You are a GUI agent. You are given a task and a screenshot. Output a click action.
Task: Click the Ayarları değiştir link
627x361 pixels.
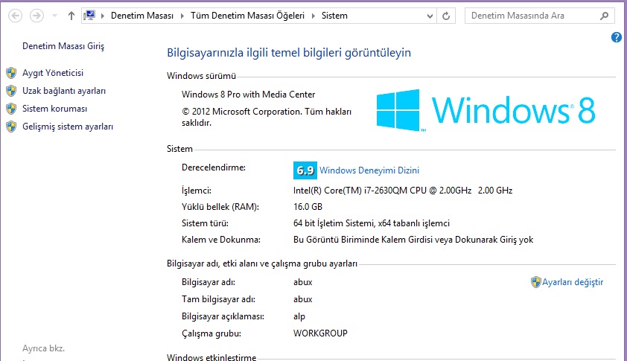(572, 282)
